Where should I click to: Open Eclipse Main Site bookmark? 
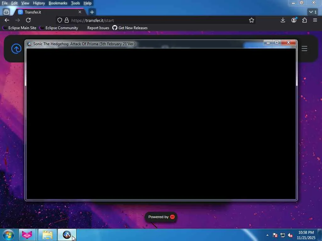point(20,28)
